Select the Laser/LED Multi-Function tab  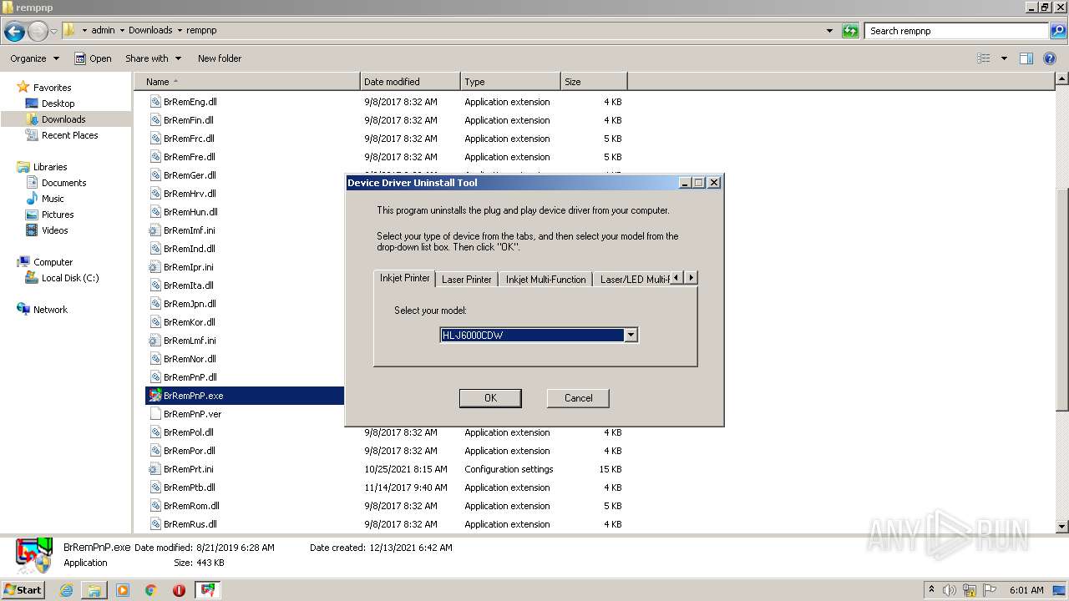pos(635,280)
